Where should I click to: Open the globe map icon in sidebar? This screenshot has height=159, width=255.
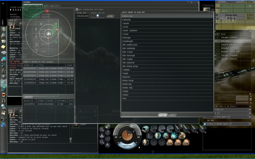(x=4, y=107)
